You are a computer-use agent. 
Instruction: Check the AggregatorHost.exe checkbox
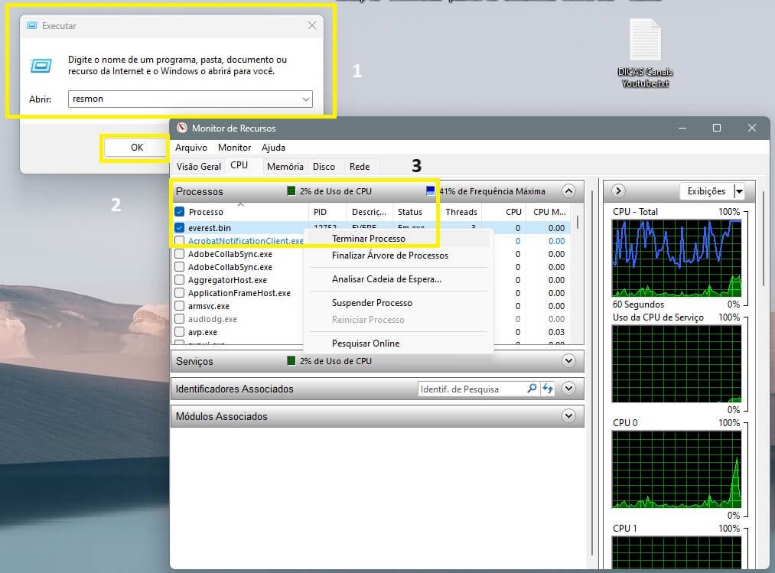(x=180, y=280)
